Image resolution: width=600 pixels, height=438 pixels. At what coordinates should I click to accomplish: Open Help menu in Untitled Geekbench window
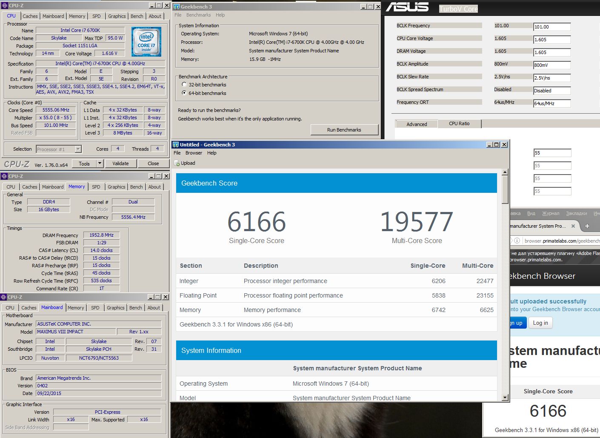click(211, 153)
